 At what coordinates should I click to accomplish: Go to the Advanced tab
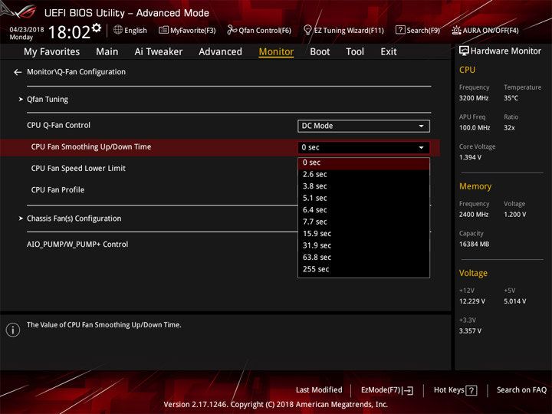coord(220,52)
